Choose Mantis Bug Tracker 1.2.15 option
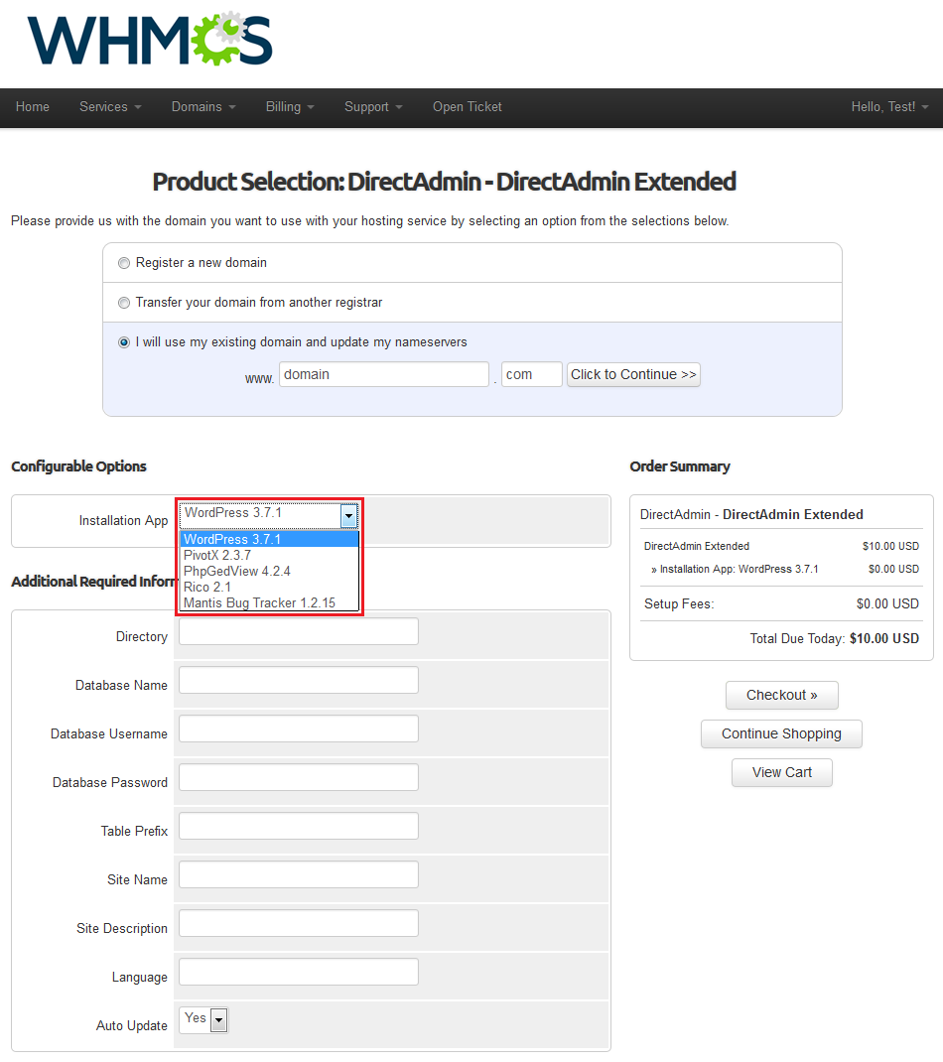This screenshot has height=1062, width=943. click(x=269, y=602)
